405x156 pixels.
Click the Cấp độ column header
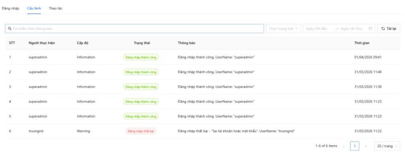[82, 43]
